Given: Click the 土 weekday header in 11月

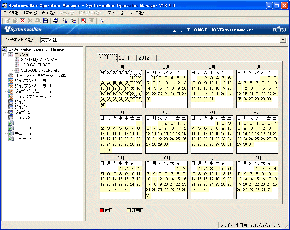Looking at the screenshot, I should tap(229, 163).
